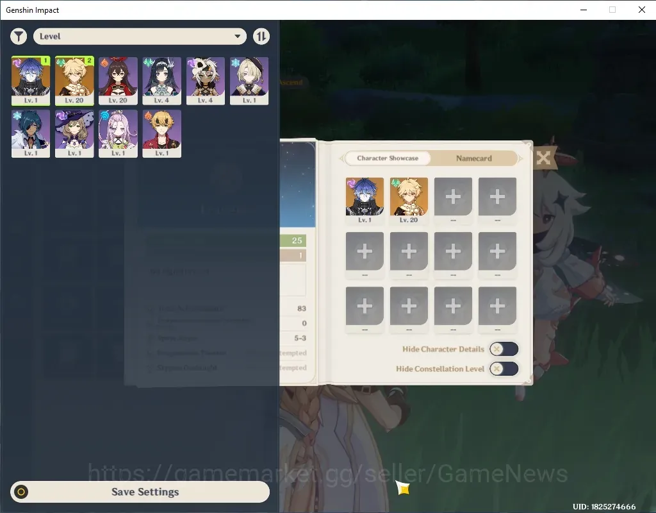Select the blond Traveler Lv. 20 marked 2
Viewport: 656px width, 513px height.
[x=74, y=80]
